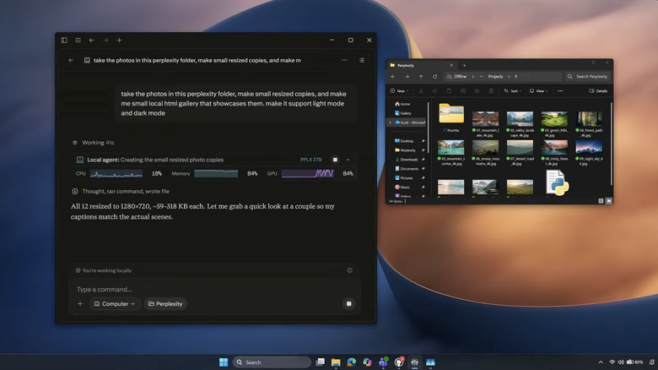This screenshot has width=658, height=370.
Task: Click the Offline breadcrumb in address bar
Action: tap(460, 77)
